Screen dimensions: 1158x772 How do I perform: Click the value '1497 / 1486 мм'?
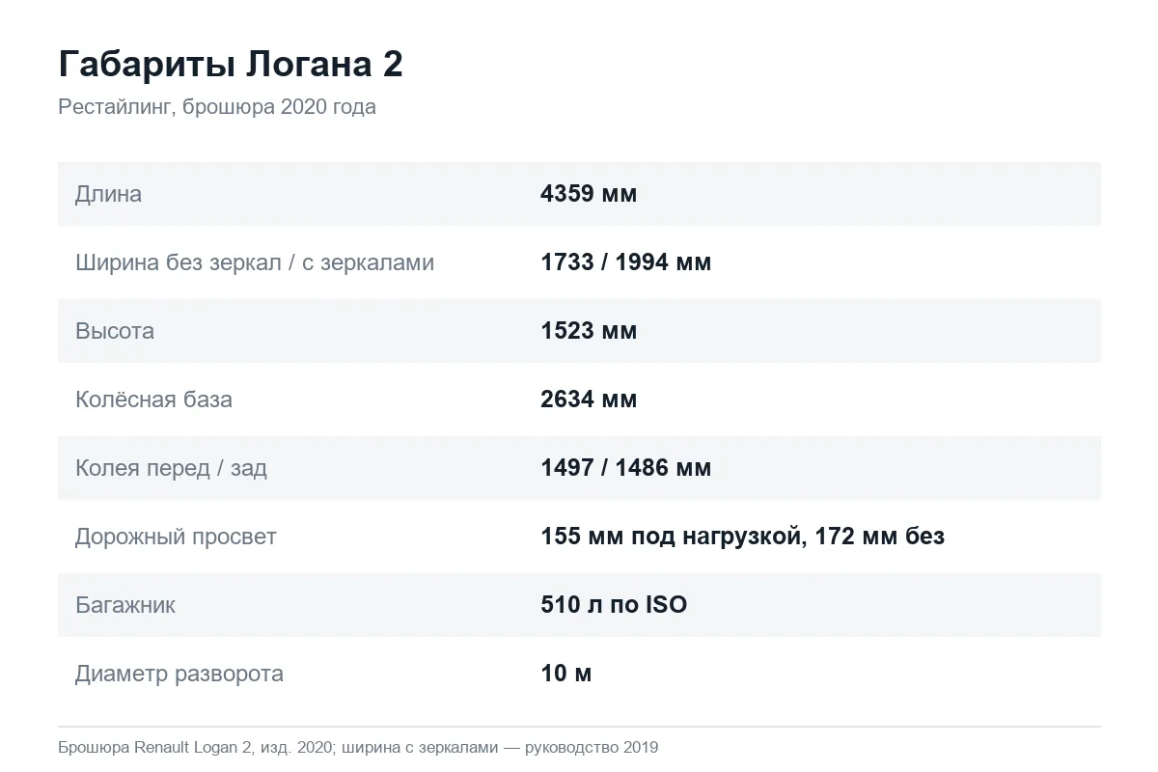click(626, 468)
